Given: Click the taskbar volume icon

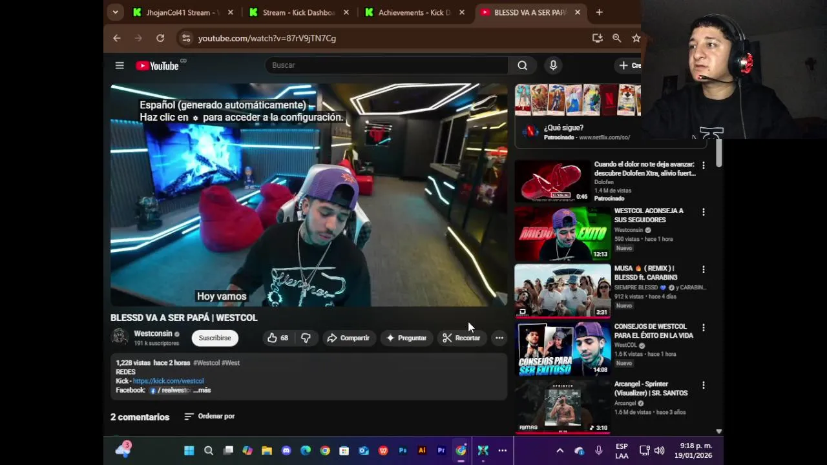Looking at the screenshot, I should click(x=659, y=451).
